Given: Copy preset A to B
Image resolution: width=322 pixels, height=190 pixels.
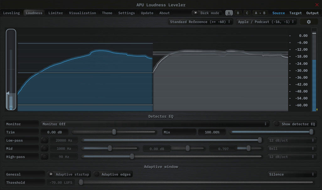Looking at the screenshot, I should pyautogui.click(x=260, y=13).
